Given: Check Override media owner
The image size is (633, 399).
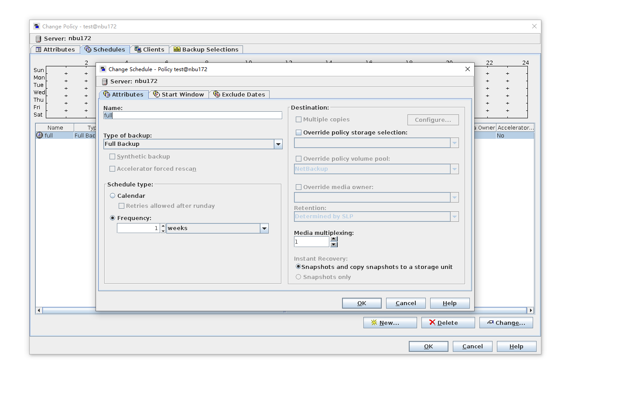Looking at the screenshot, I should point(299,187).
